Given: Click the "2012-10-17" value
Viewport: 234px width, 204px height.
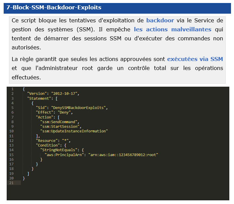Looking at the screenshot, I should coord(64,94).
